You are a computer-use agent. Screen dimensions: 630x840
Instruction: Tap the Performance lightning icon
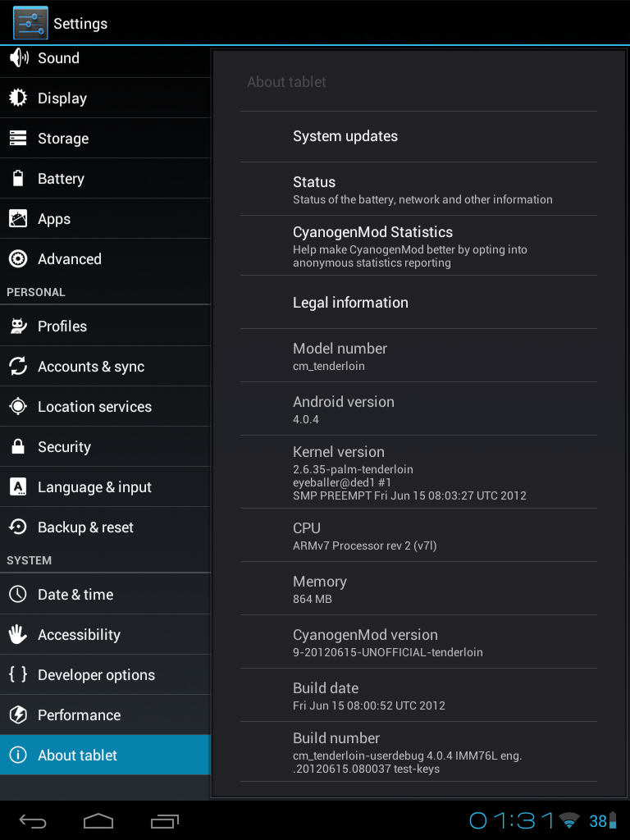pyautogui.click(x=18, y=714)
